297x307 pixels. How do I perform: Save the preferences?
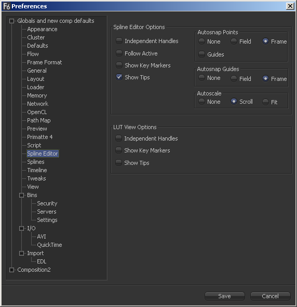225,296
